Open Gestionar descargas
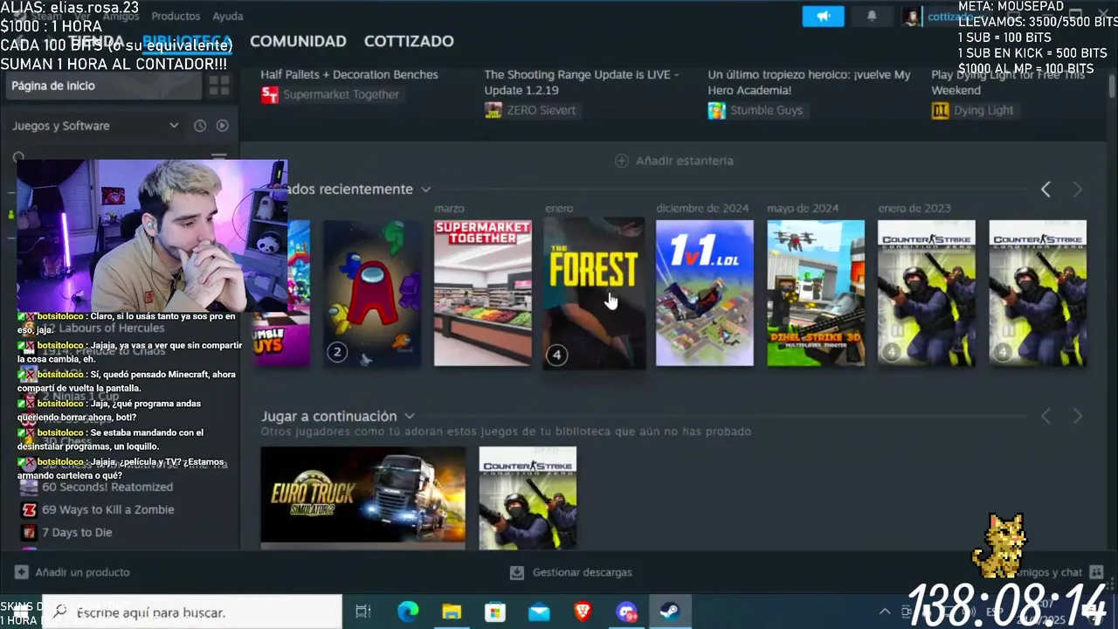This screenshot has height=629, width=1118. coord(582,572)
